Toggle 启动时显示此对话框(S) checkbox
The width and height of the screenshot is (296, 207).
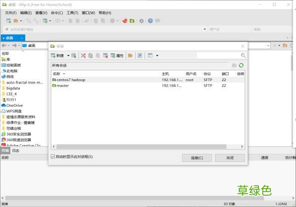point(53,156)
